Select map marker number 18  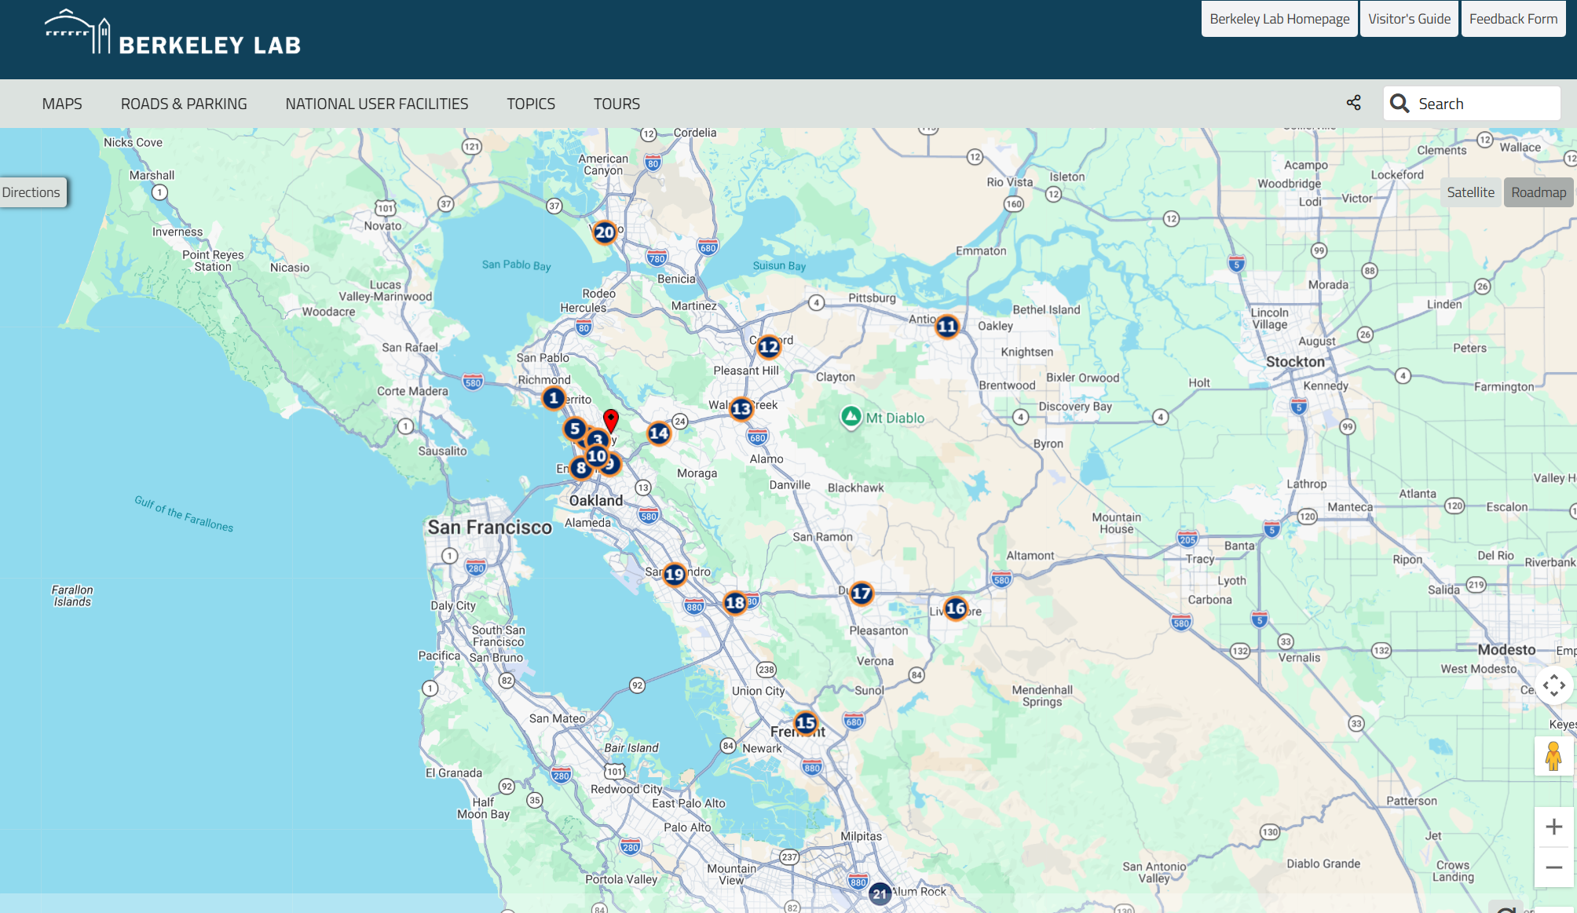[x=735, y=603]
